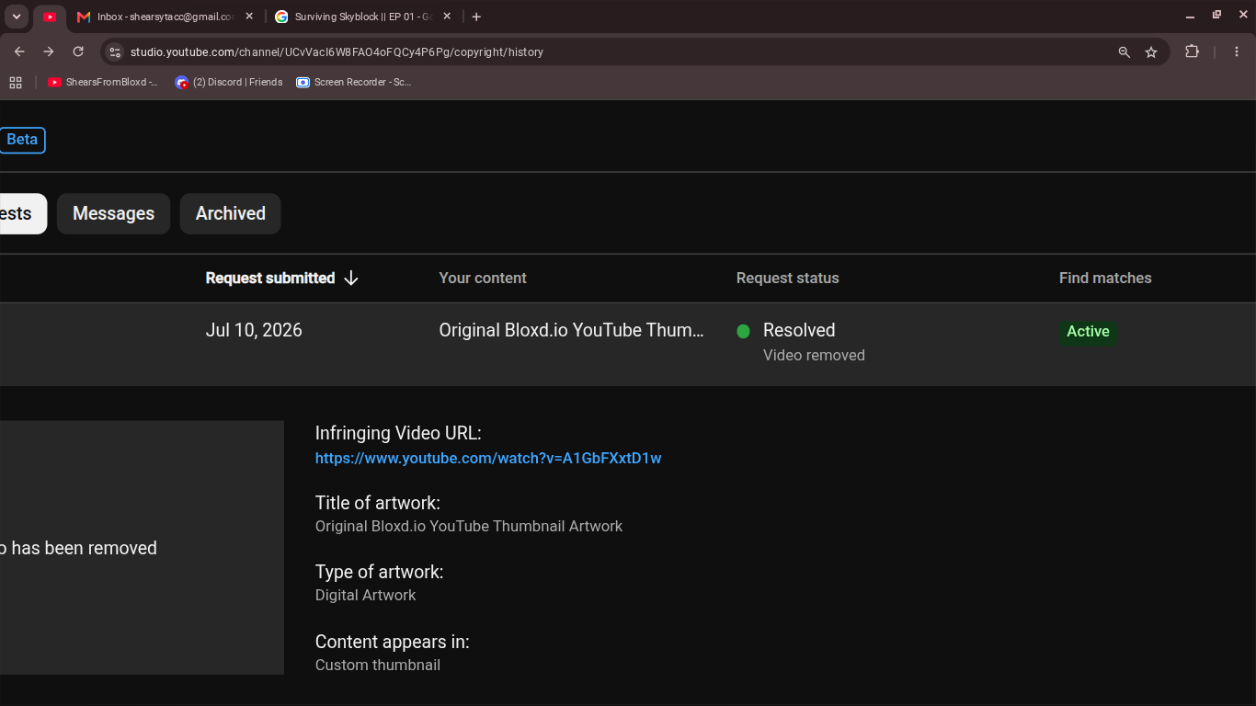Click the Find matches column header
Viewport: 1256px width, 706px height.
tap(1105, 278)
